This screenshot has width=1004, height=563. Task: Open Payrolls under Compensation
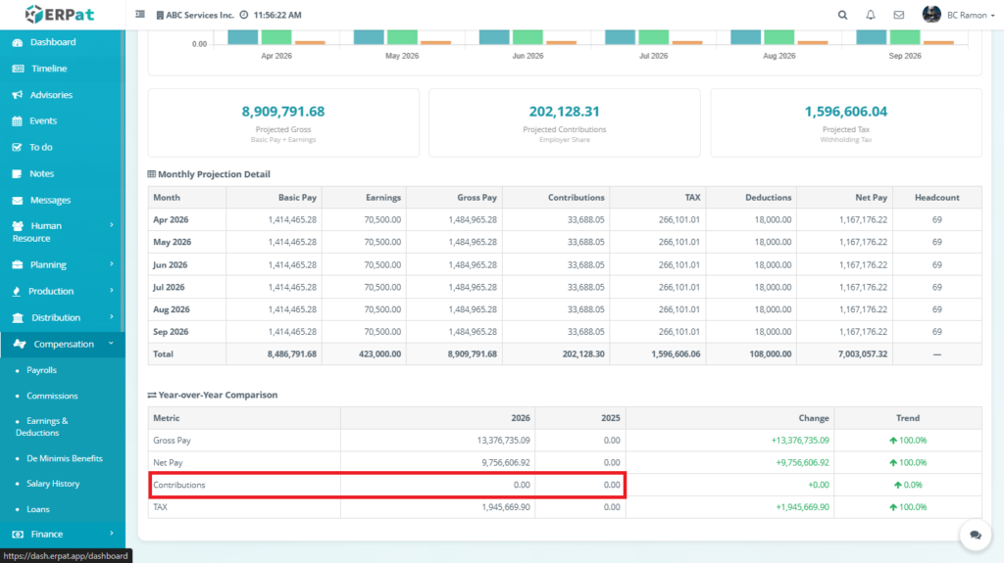[x=41, y=370]
